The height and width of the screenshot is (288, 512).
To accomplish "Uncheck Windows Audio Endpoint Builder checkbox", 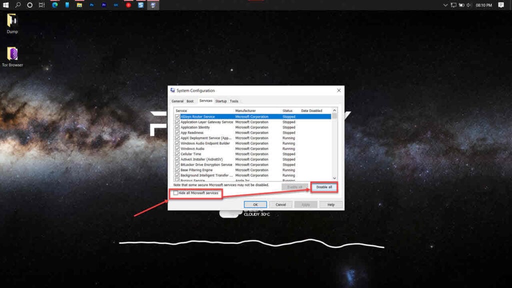I will (177, 143).
